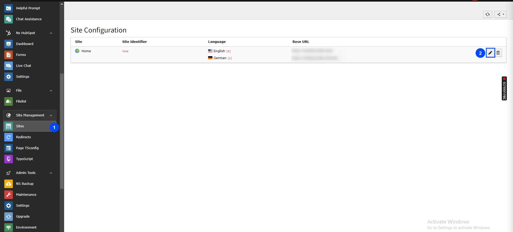The width and height of the screenshot is (513, 232).
Task: Click the English language text
Action: tap(219, 51)
